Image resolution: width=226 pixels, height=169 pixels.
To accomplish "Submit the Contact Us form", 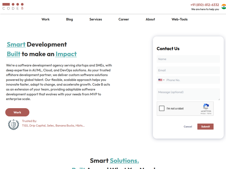I will pyautogui.click(x=205, y=127).
